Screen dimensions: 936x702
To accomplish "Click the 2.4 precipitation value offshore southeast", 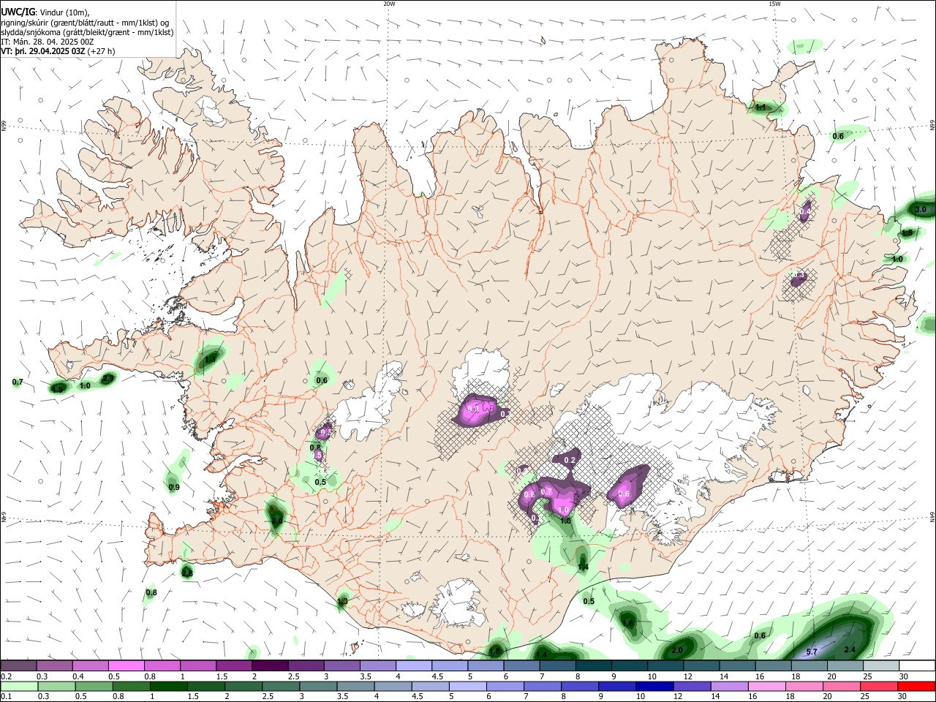I will [x=850, y=649].
